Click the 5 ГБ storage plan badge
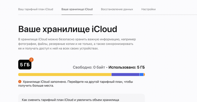Viewport: 197px width, 102px height. 25,64
